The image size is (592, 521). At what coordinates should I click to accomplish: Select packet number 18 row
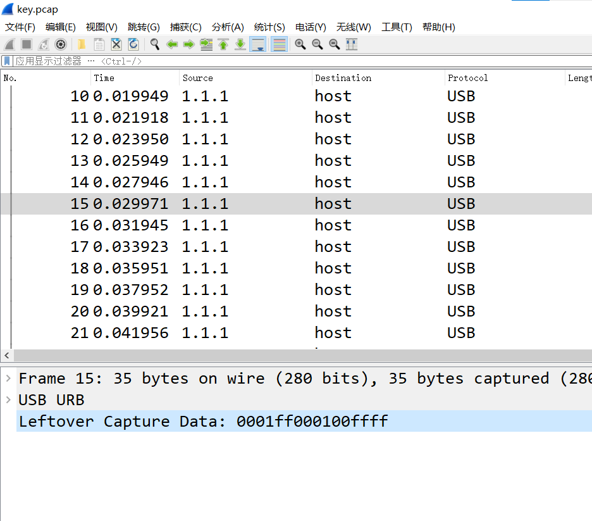(x=296, y=268)
